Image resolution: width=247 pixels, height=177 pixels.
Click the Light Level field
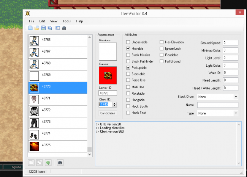pos(230,58)
